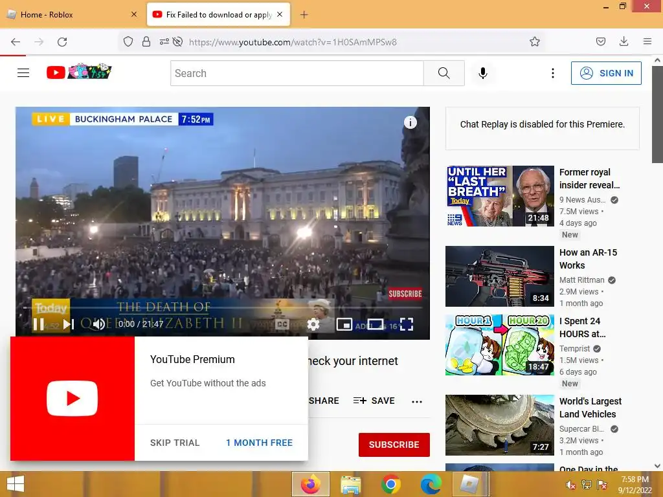Mute the video volume
663x497 pixels.
99,324
